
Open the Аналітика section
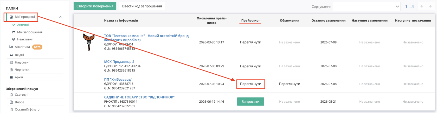point(22,47)
